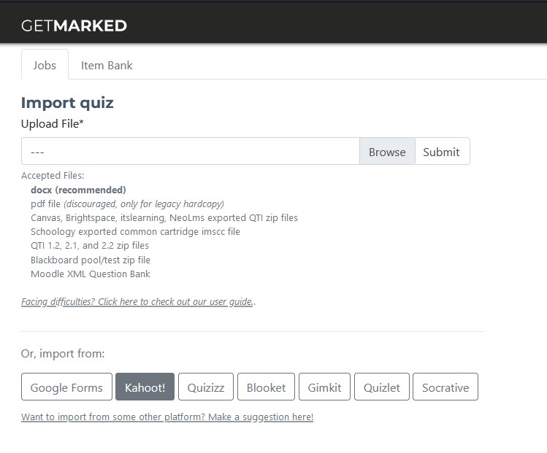This screenshot has height=453, width=547.
Task: Import from Kahoot!
Action: (145, 387)
